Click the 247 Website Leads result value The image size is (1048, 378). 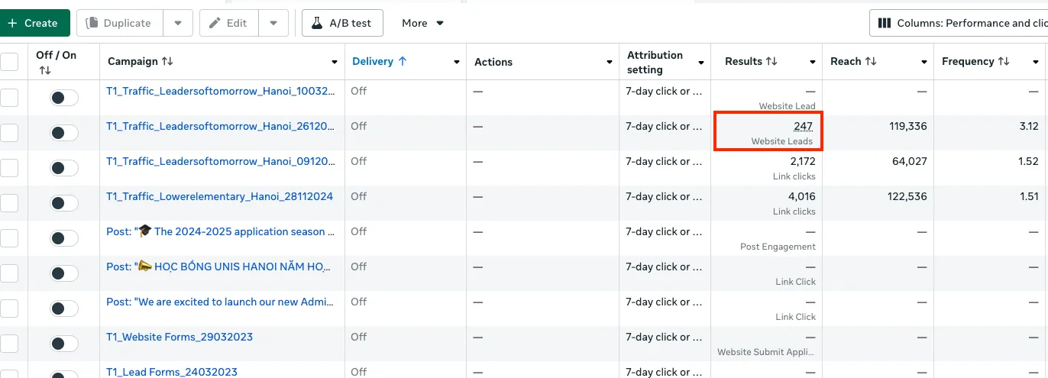point(803,127)
